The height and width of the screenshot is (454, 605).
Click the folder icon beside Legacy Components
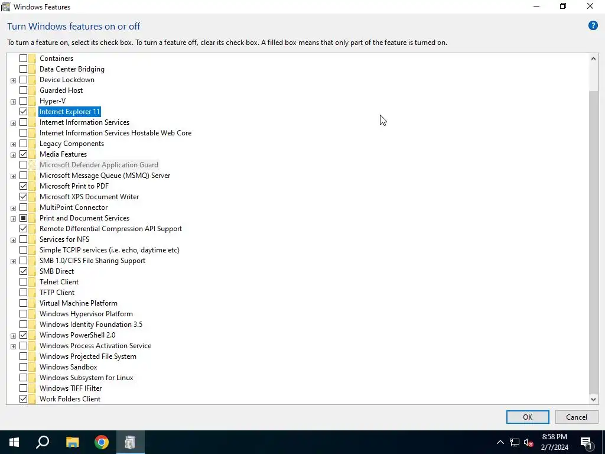tap(32, 144)
